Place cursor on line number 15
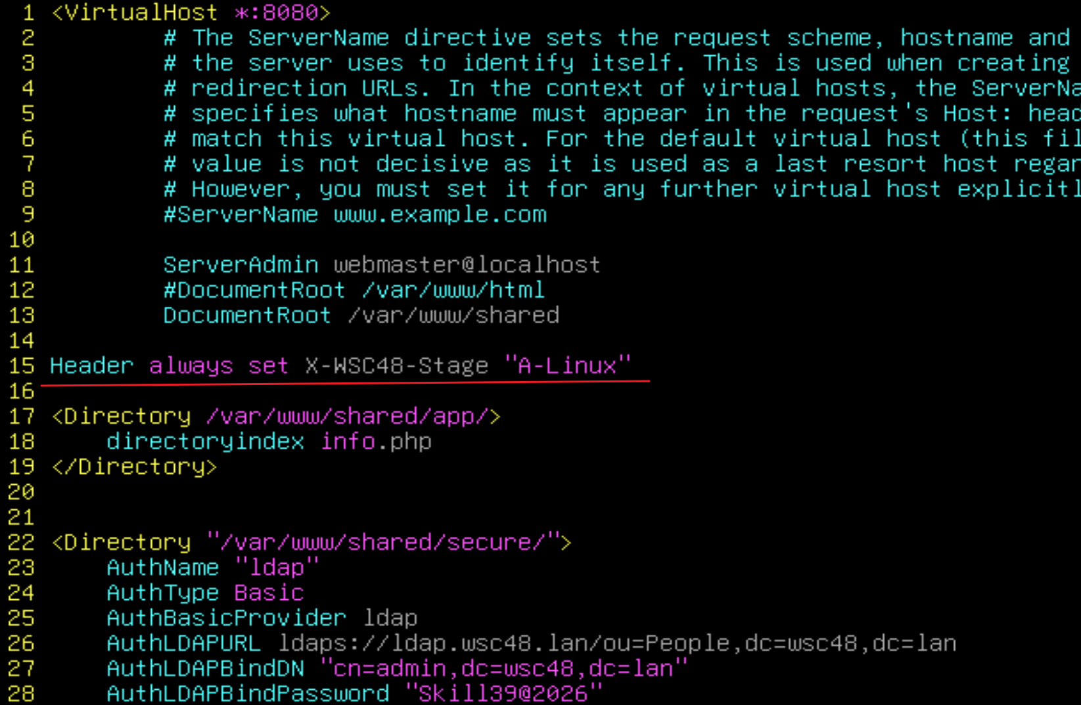The height and width of the screenshot is (705, 1081). tap(22, 366)
